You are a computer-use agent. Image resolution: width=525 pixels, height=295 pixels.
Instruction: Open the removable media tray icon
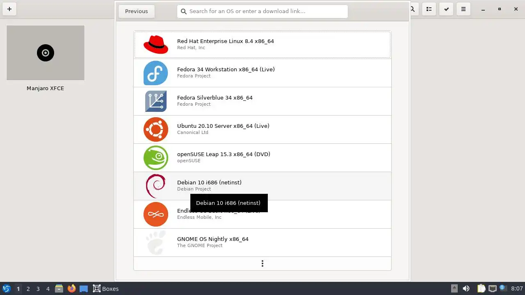(x=454, y=288)
